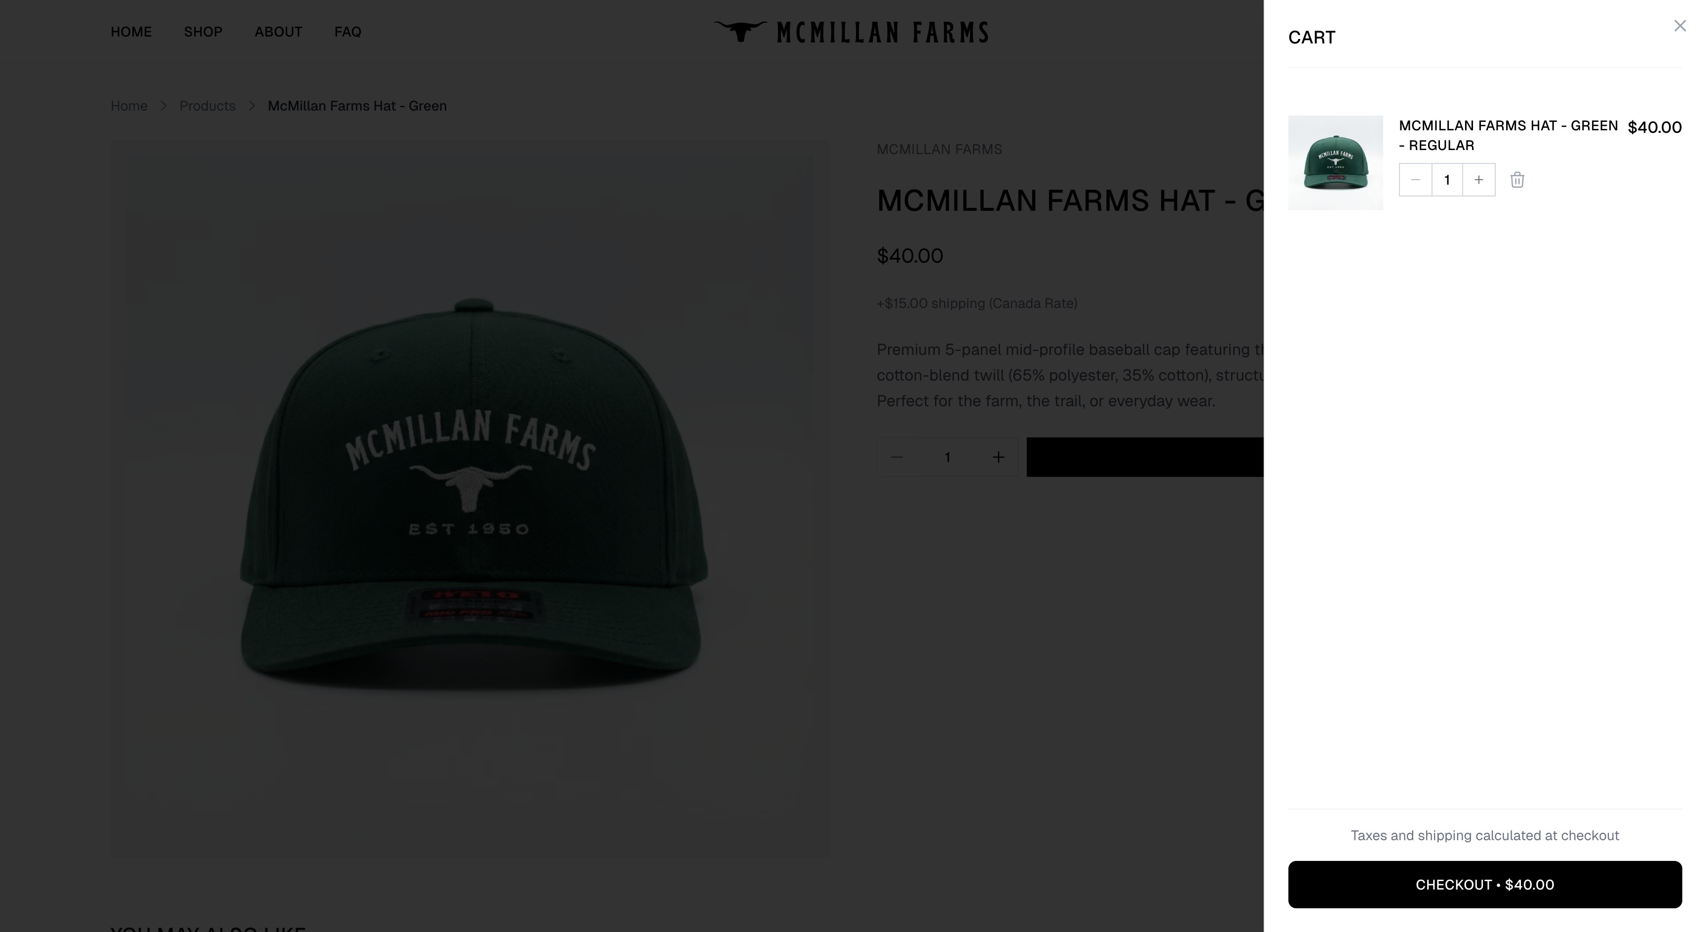The image size is (1706, 932).
Task: Open the Shop menu item
Action: [x=203, y=32]
